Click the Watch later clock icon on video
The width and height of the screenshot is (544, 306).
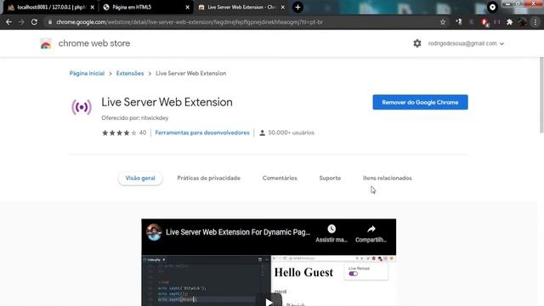(x=331, y=229)
